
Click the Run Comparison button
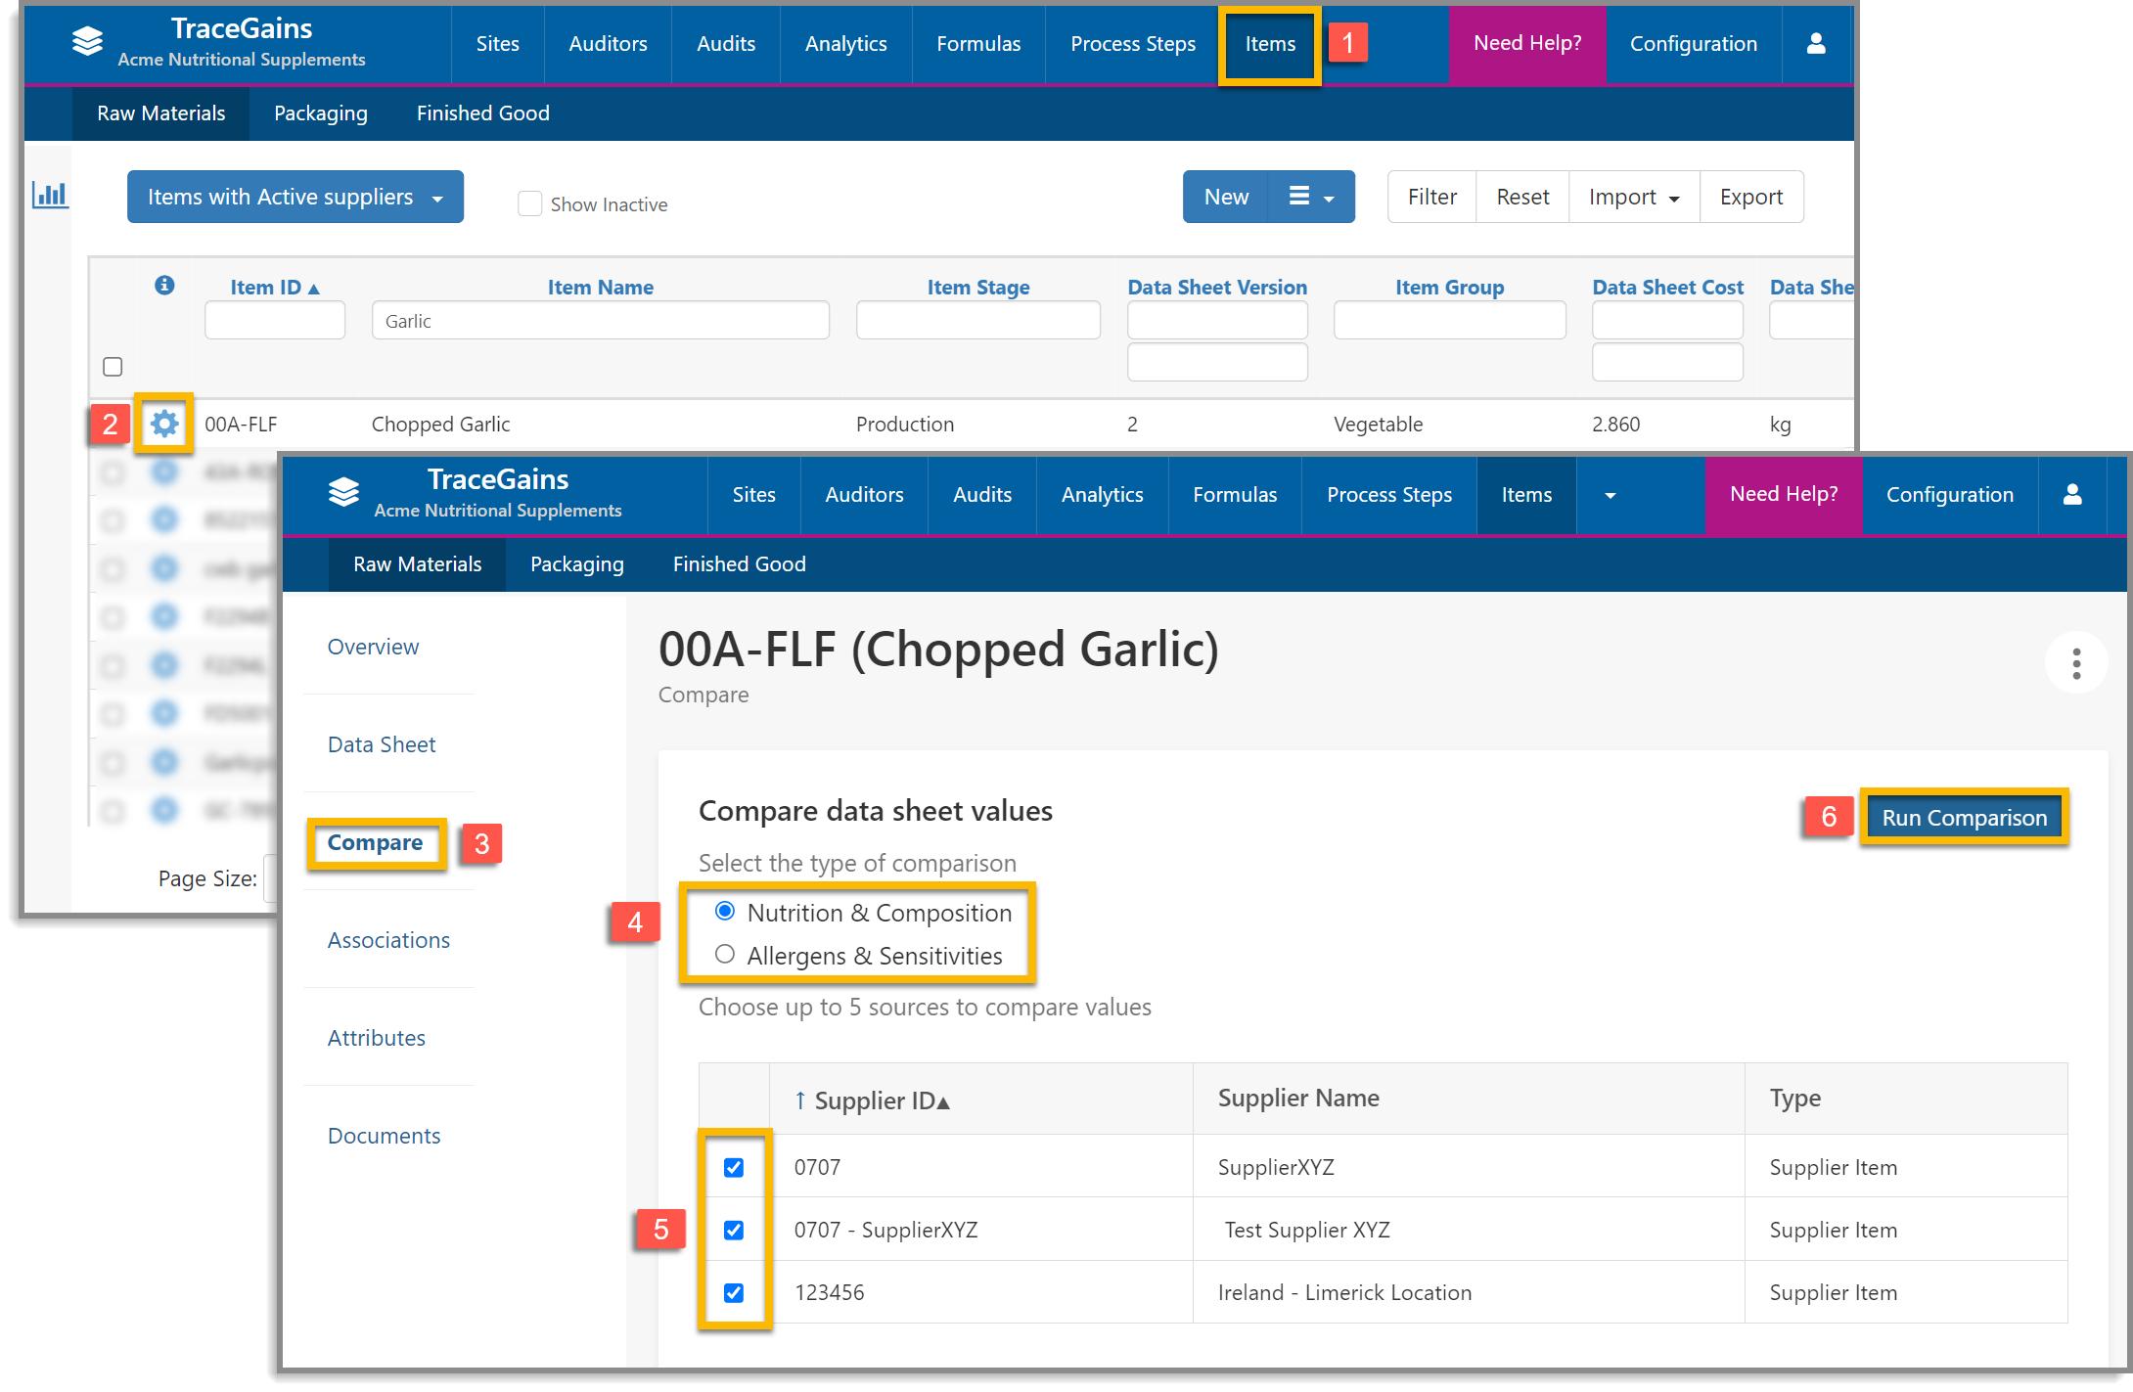click(x=1965, y=818)
